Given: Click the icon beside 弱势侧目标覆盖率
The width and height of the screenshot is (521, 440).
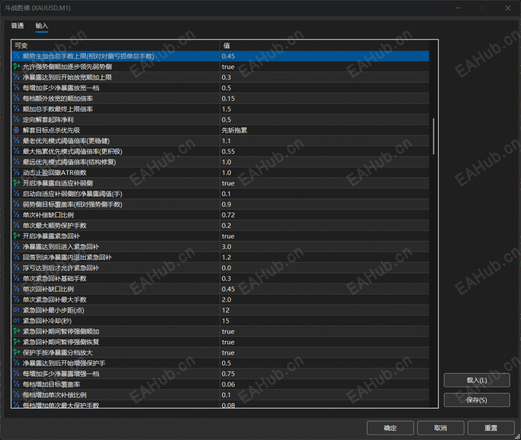Looking at the screenshot, I should 16,204.
